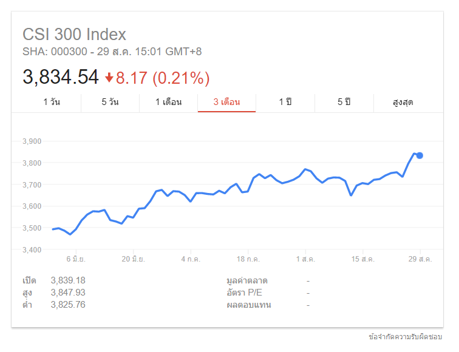Click the blue endpoint dot on chart
The width and height of the screenshot is (459, 352).
click(420, 155)
